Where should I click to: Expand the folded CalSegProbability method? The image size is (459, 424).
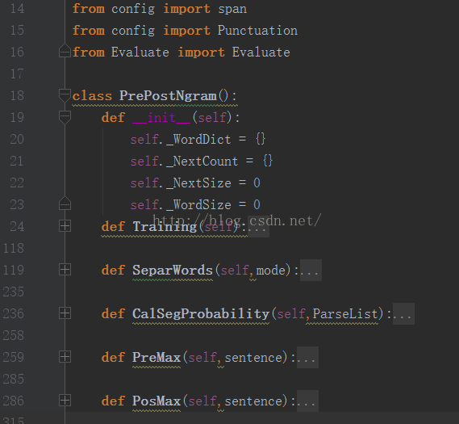[65, 313]
